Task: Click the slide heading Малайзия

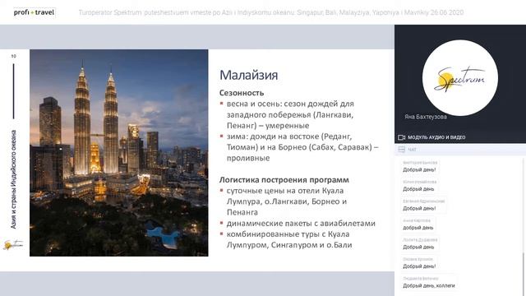Action: (x=248, y=75)
